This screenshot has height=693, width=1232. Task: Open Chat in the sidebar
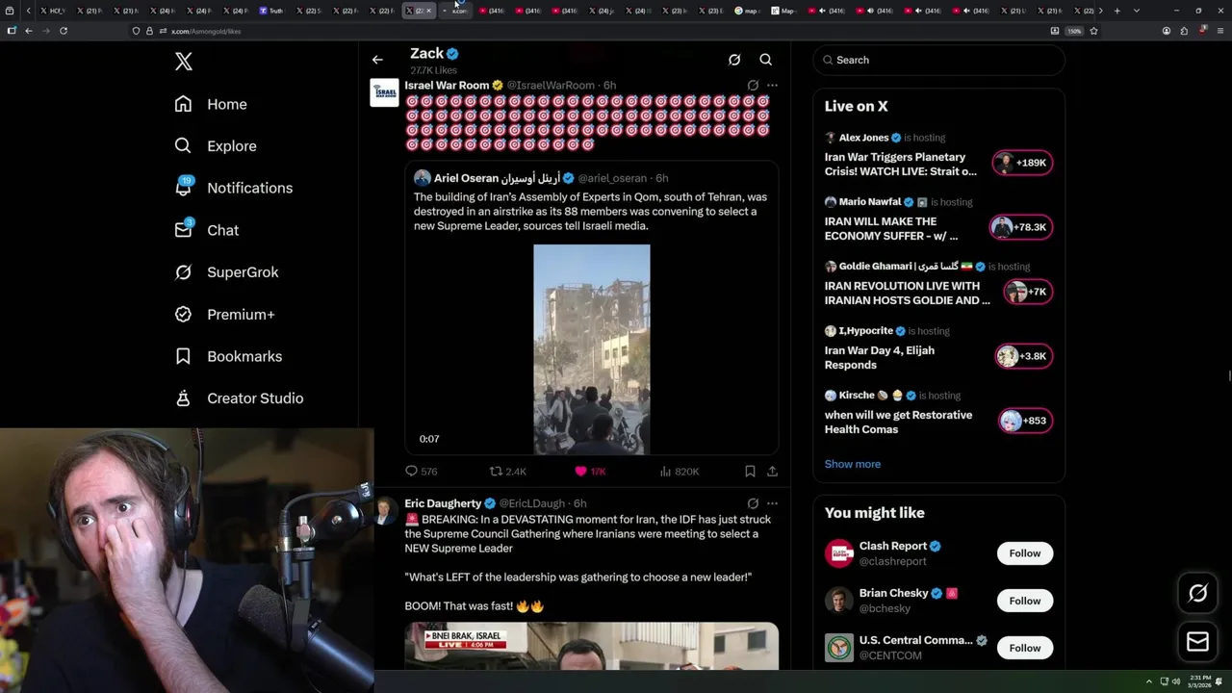coord(207,230)
